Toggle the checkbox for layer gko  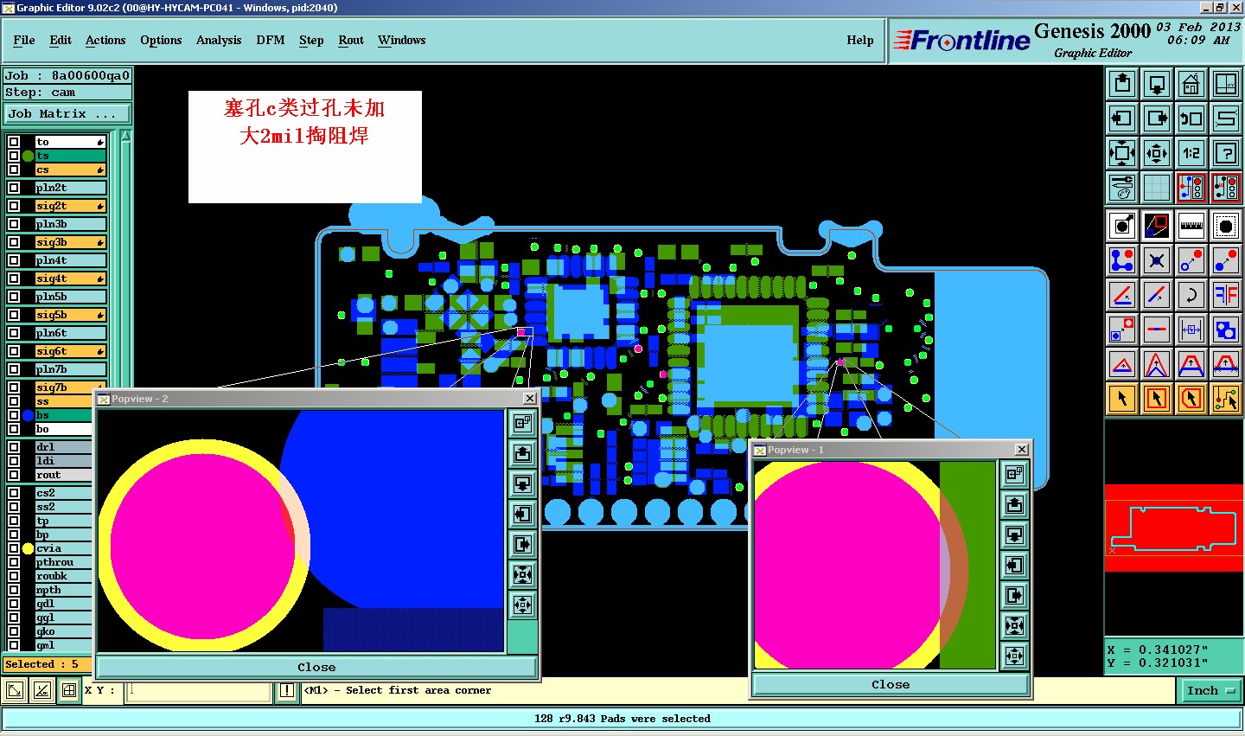[x=14, y=631]
